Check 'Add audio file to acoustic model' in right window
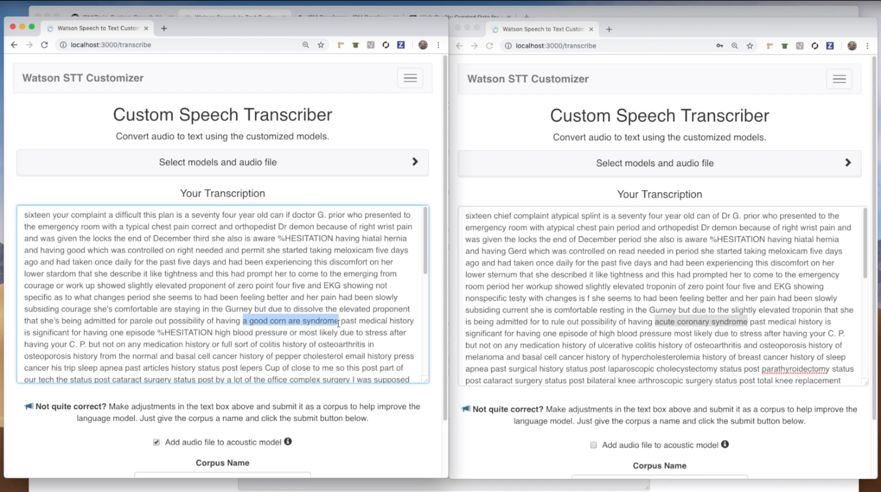The image size is (881, 492). coord(593,445)
